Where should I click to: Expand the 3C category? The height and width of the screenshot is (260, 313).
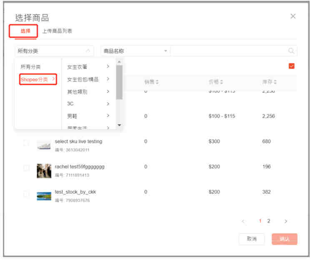(x=89, y=104)
